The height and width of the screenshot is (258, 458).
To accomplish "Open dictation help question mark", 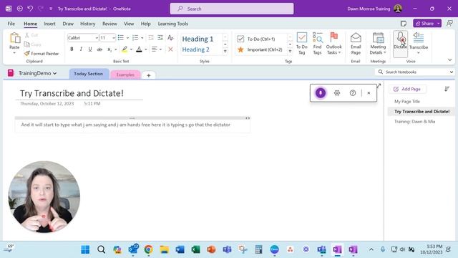I will [353, 93].
